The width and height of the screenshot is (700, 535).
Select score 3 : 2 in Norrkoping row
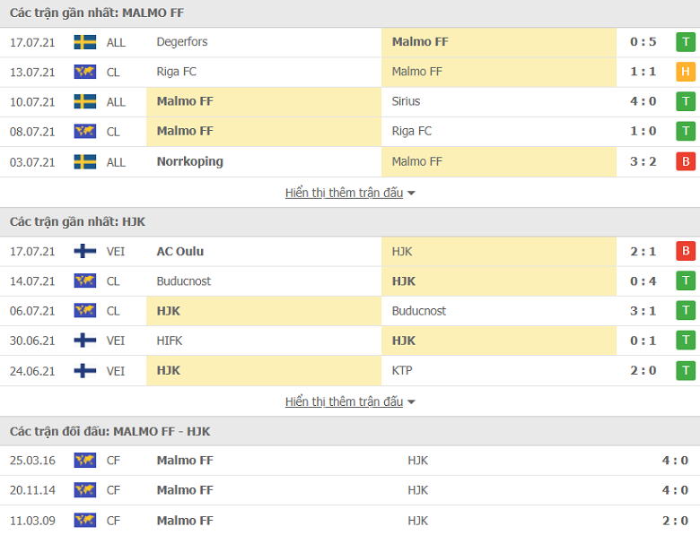coord(643,161)
